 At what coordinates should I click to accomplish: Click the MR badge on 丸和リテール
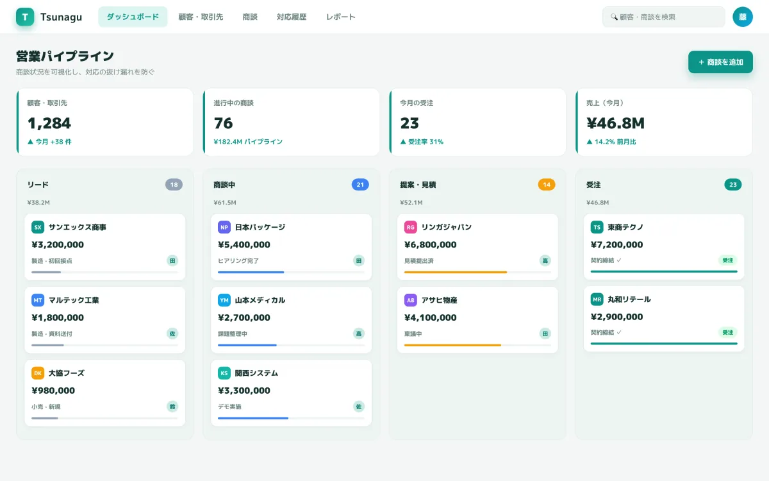[597, 300]
